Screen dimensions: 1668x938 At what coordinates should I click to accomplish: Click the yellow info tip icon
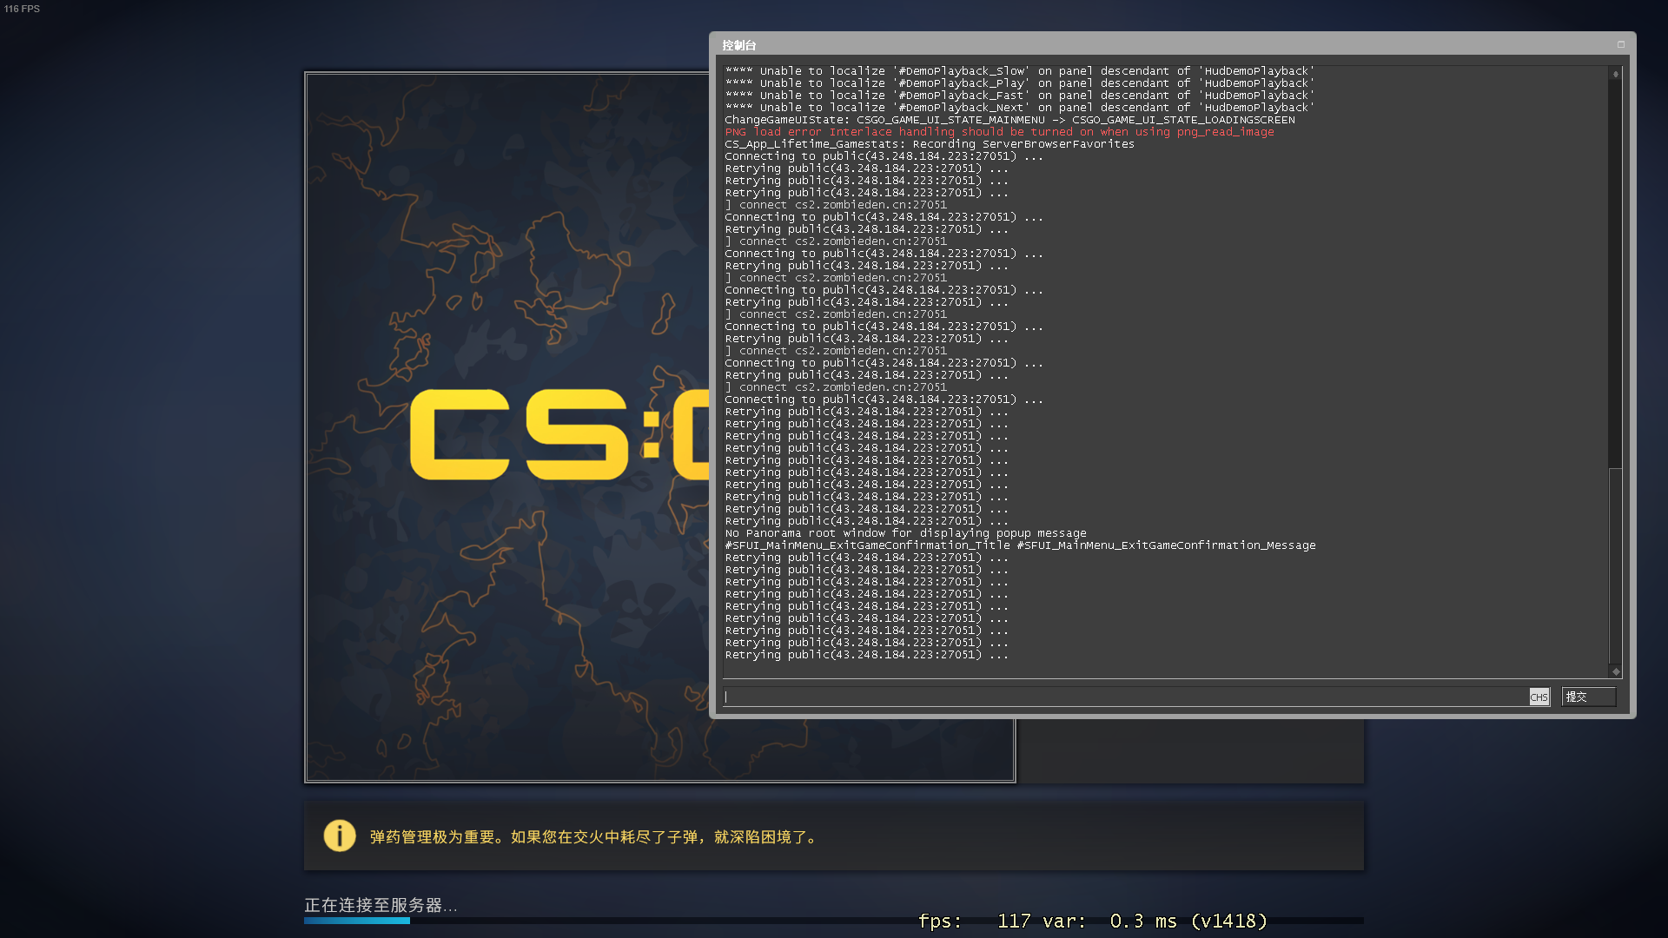coord(340,836)
